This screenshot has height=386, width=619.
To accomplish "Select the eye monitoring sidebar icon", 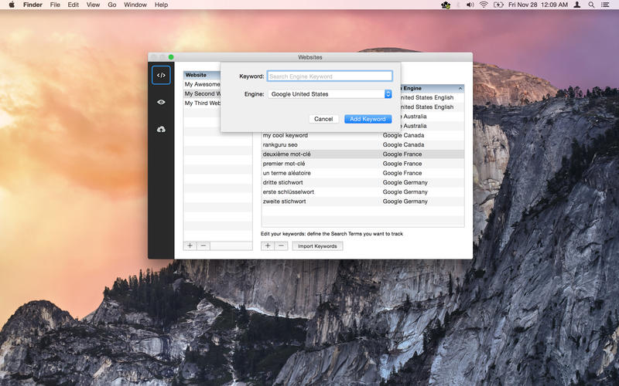I will [x=161, y=102].
